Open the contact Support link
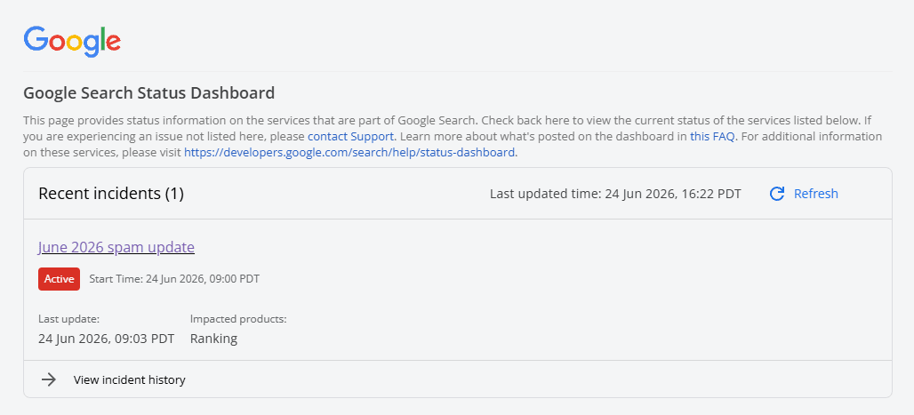Screen dimensions: 914x415 [351, 137]
